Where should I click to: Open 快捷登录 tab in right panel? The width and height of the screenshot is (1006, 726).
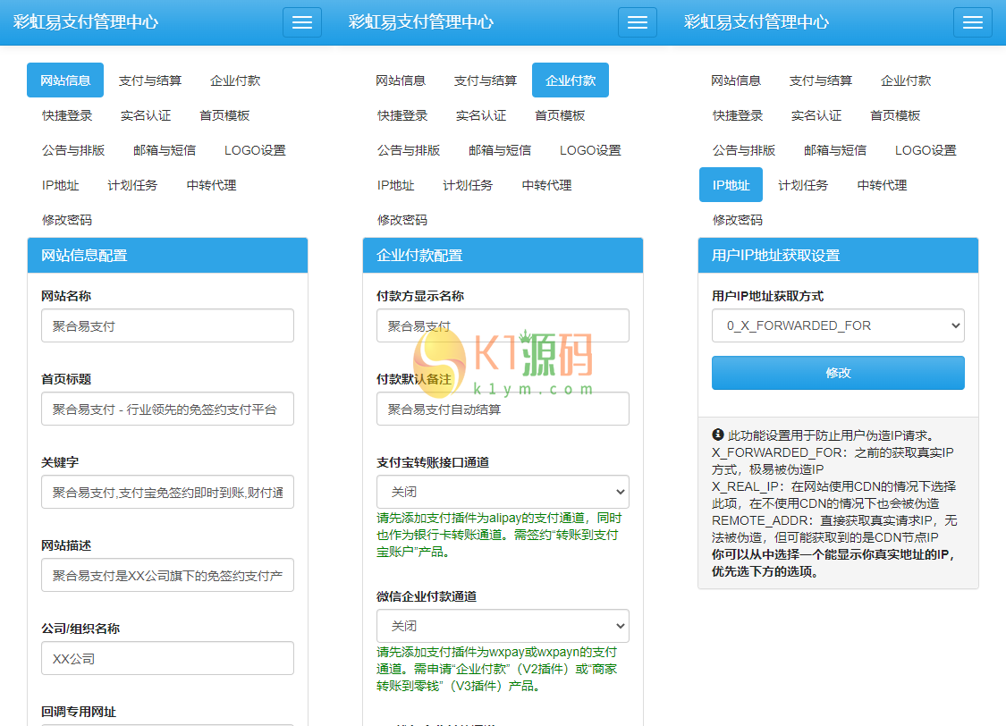(738, 115)
